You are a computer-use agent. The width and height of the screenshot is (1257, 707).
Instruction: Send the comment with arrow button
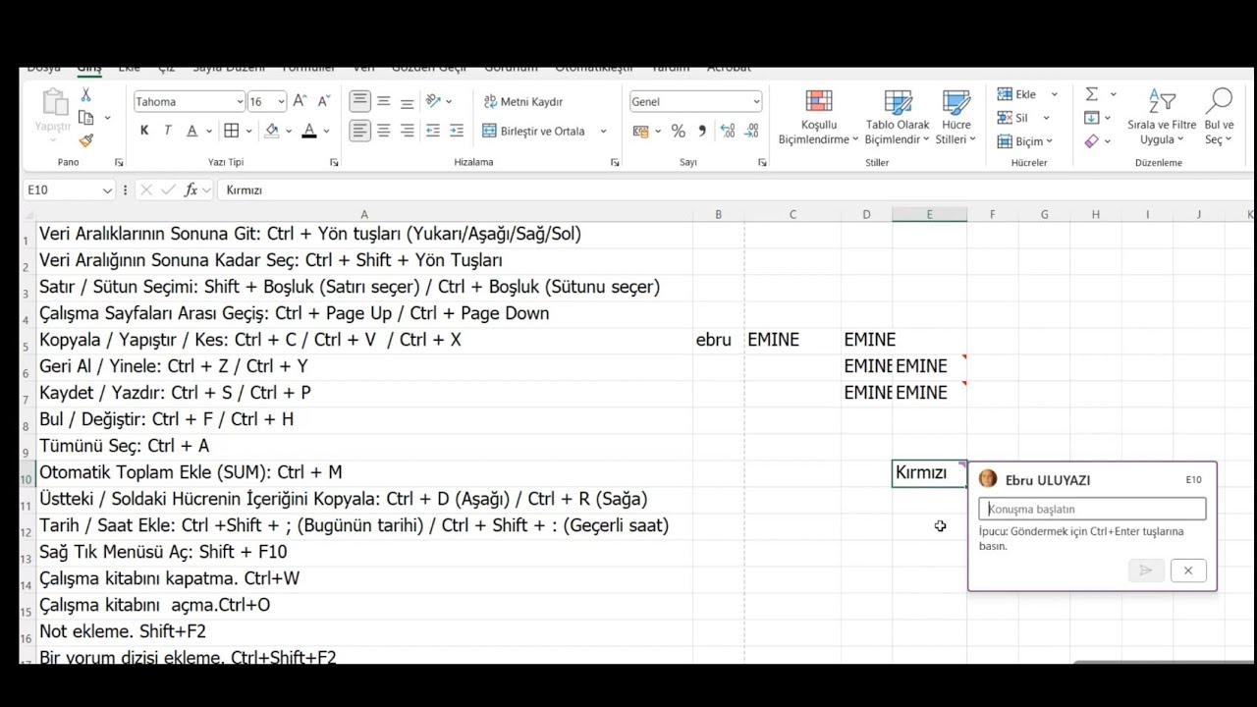click(x=1146, y=571)
